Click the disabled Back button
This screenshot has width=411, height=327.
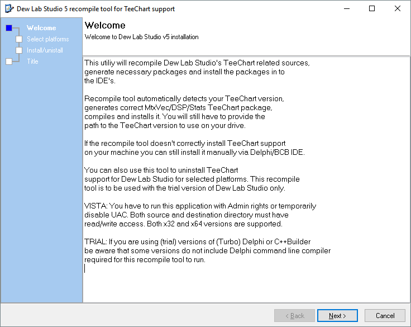coord(295,315)
